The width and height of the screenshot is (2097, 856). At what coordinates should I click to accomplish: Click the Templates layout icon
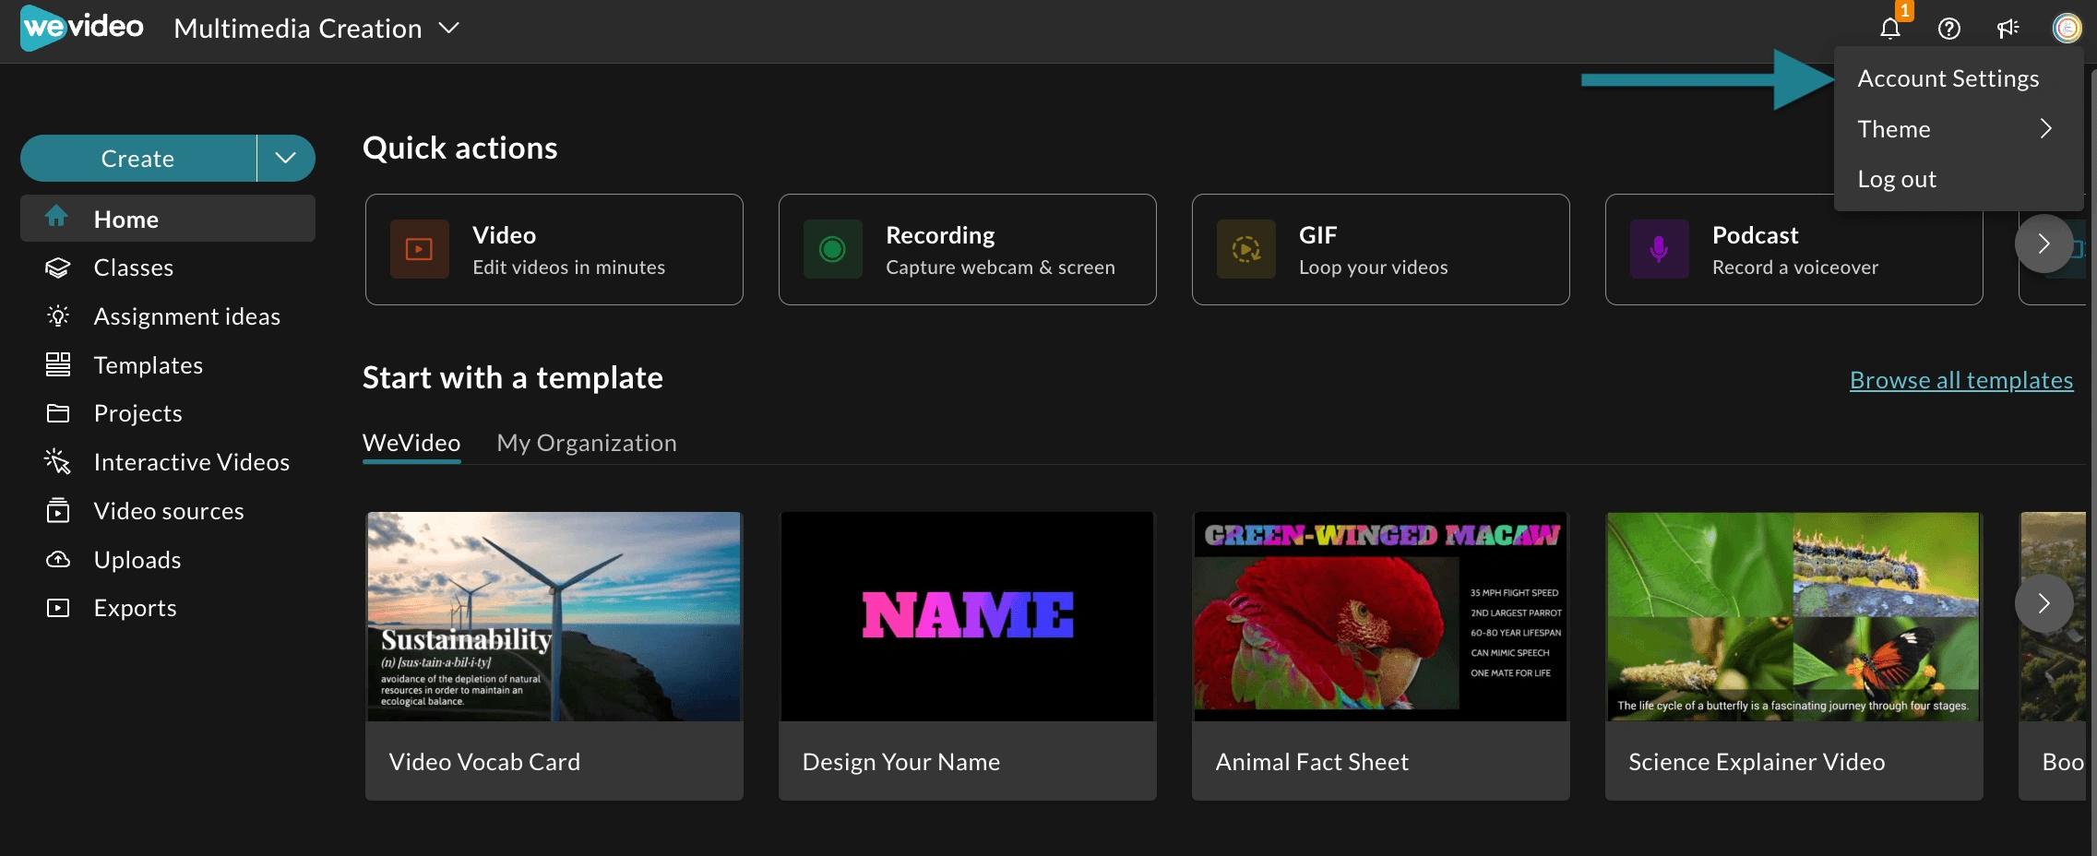point(57,364)
